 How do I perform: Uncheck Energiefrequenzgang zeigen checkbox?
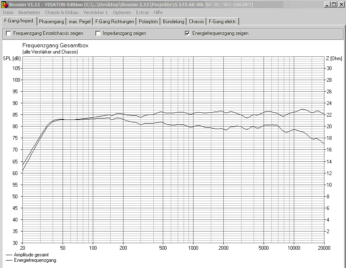(x=187, y=33)
